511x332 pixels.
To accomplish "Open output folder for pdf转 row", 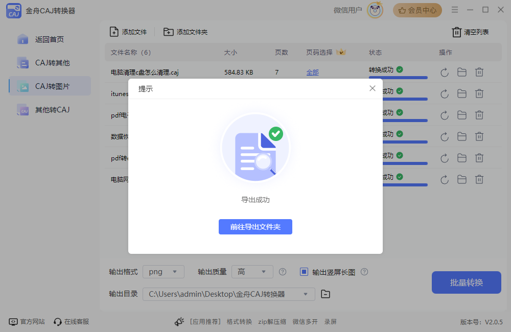I will tap(462, 158).
